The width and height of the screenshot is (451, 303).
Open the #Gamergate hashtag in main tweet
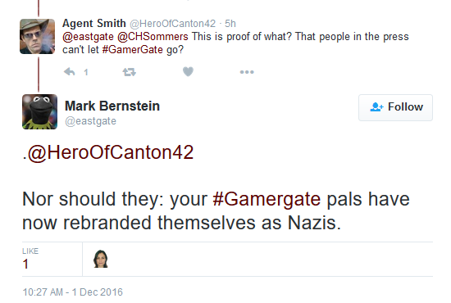[x=266, y=199]
